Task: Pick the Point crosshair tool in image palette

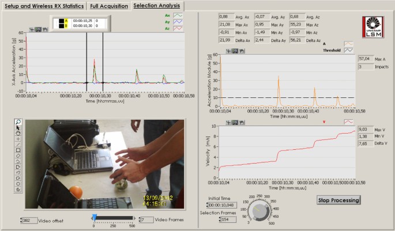Action: (18, 139)
